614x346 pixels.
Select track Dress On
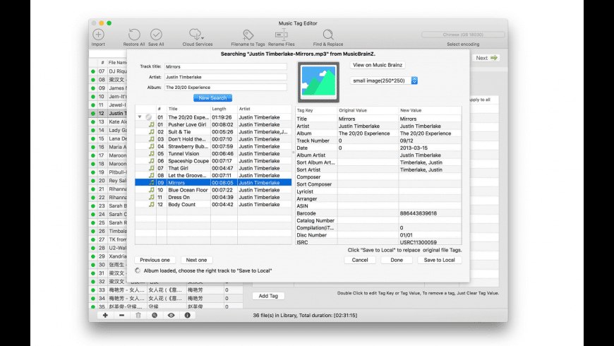pyautogui.click(x=213, y=197)
